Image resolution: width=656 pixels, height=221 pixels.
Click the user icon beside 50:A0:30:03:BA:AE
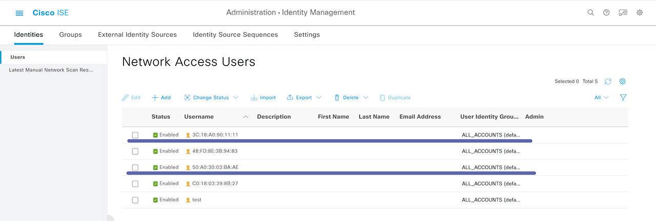click(188, 168)
